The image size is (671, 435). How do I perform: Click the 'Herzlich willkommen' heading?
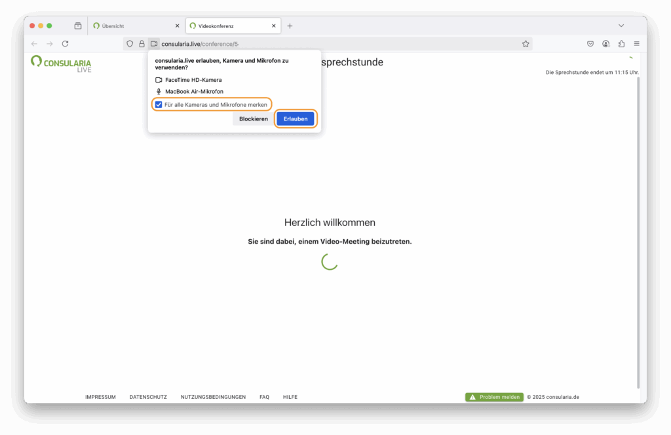pyautogui.click(x=330, y=223)
